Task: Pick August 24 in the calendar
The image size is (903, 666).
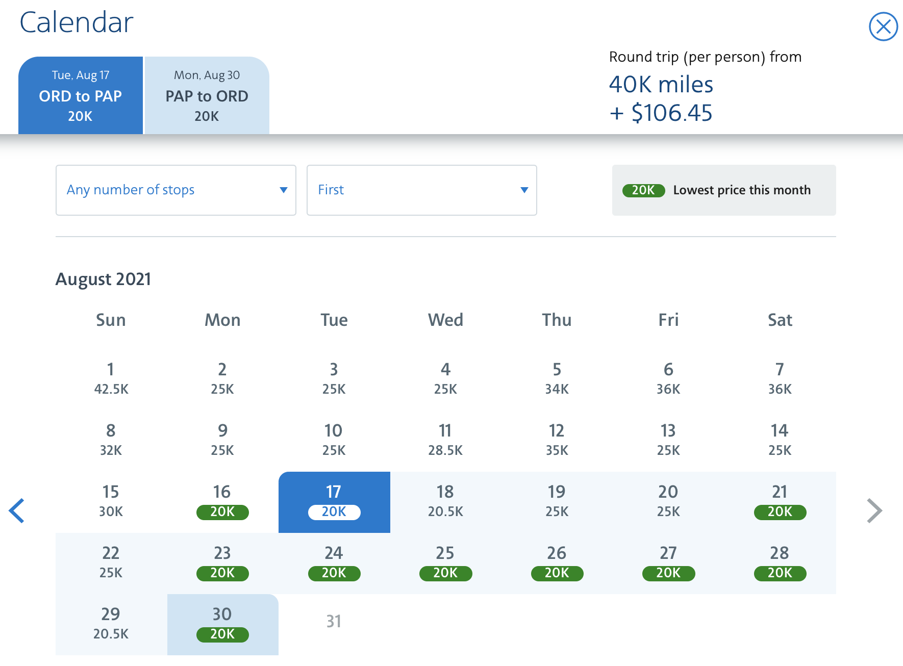Action: pos(334,562)
